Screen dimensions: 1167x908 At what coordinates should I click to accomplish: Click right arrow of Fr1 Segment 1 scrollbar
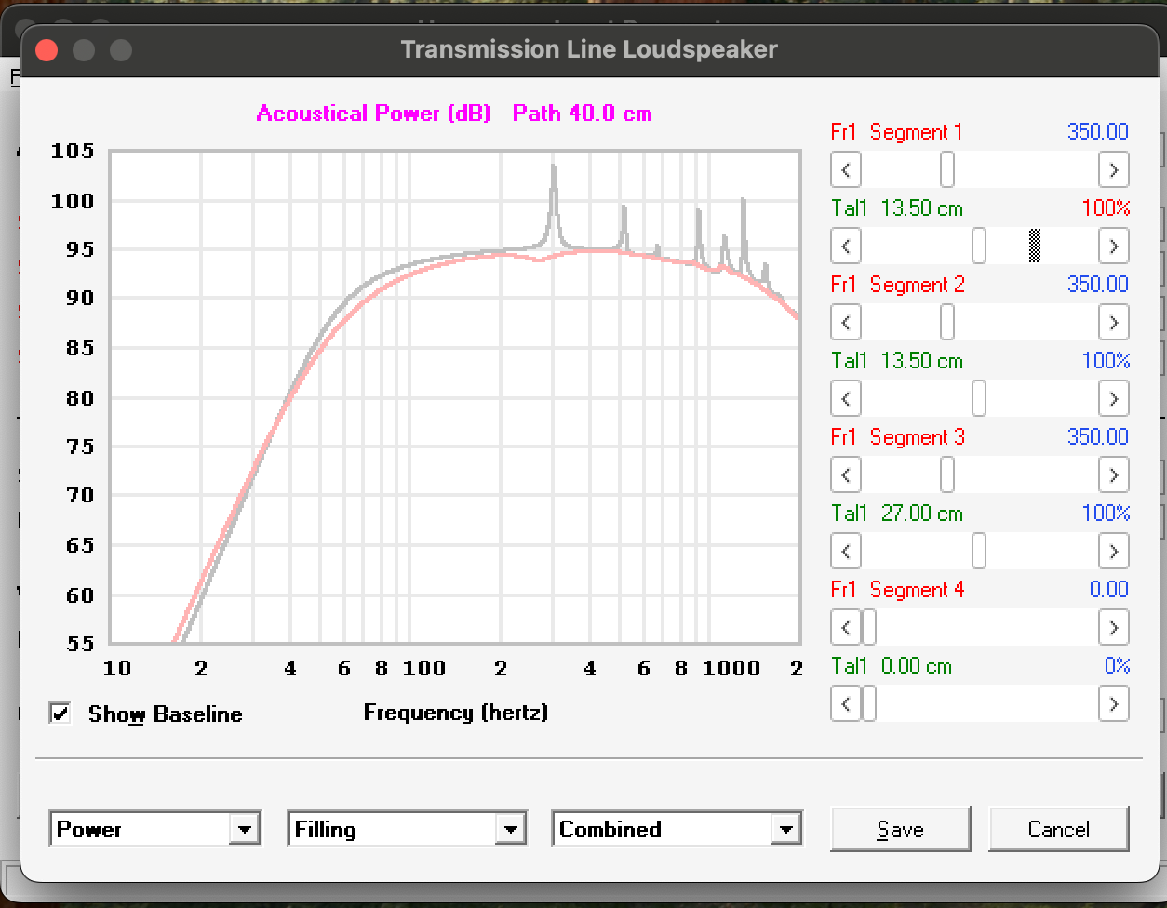(x=1114, y=170)
